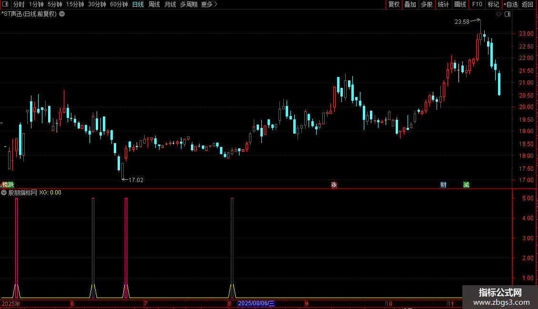Switch to 1分钟 period
The image size is (538, 309).
click(x=36, y=4)
